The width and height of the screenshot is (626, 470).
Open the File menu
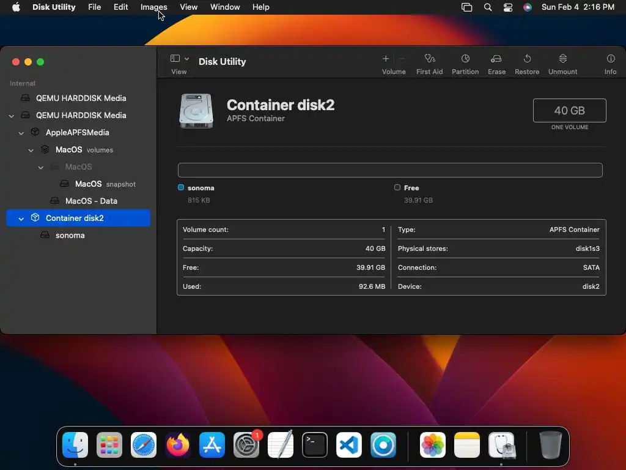point(95,7)
